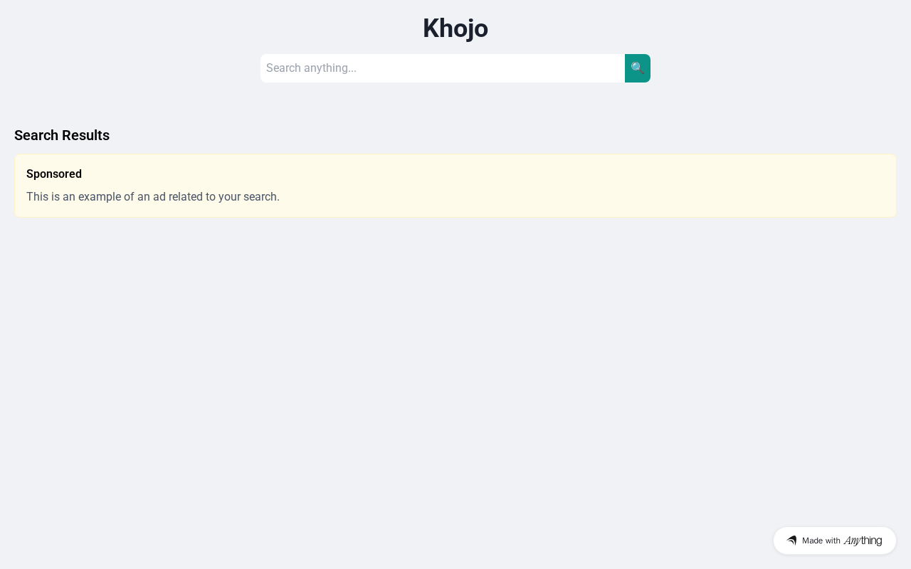Focus the "Search anything..." input field

click(442, 68)
